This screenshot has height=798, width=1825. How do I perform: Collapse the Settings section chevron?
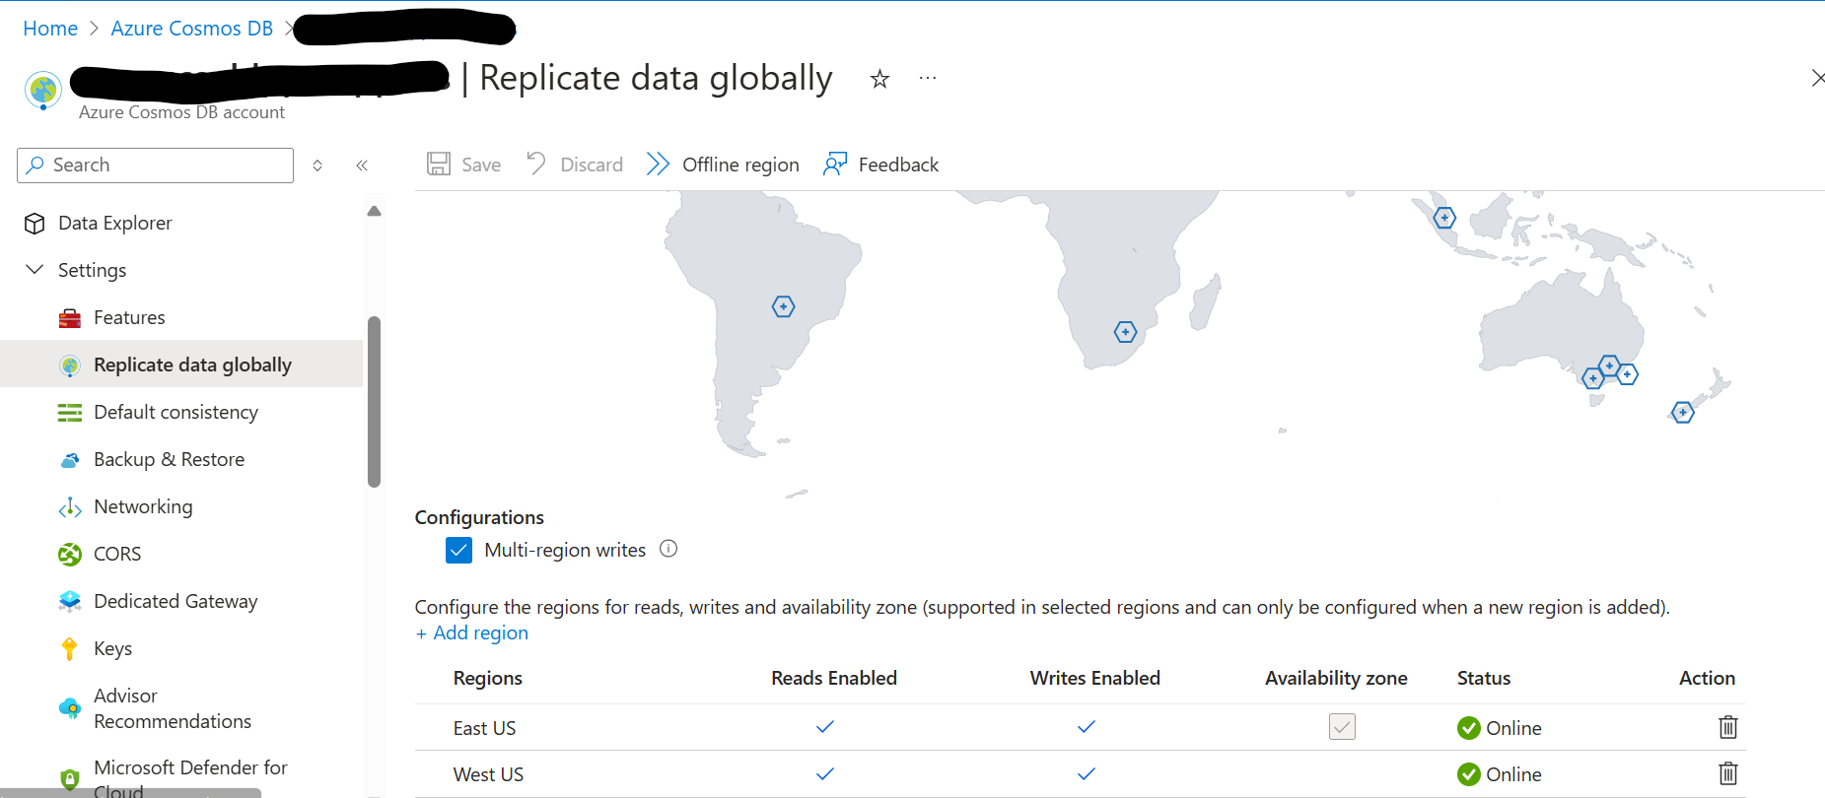(x=35, y=269)
